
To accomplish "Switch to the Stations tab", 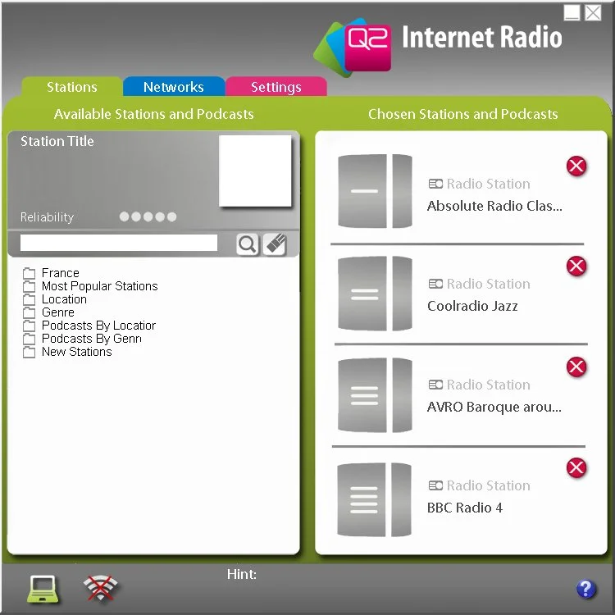I will coord(72,87).
